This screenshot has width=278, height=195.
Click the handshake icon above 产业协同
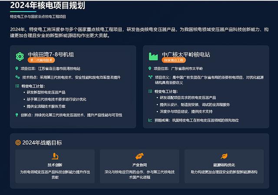pyautogui.click(x=139, y=156)
